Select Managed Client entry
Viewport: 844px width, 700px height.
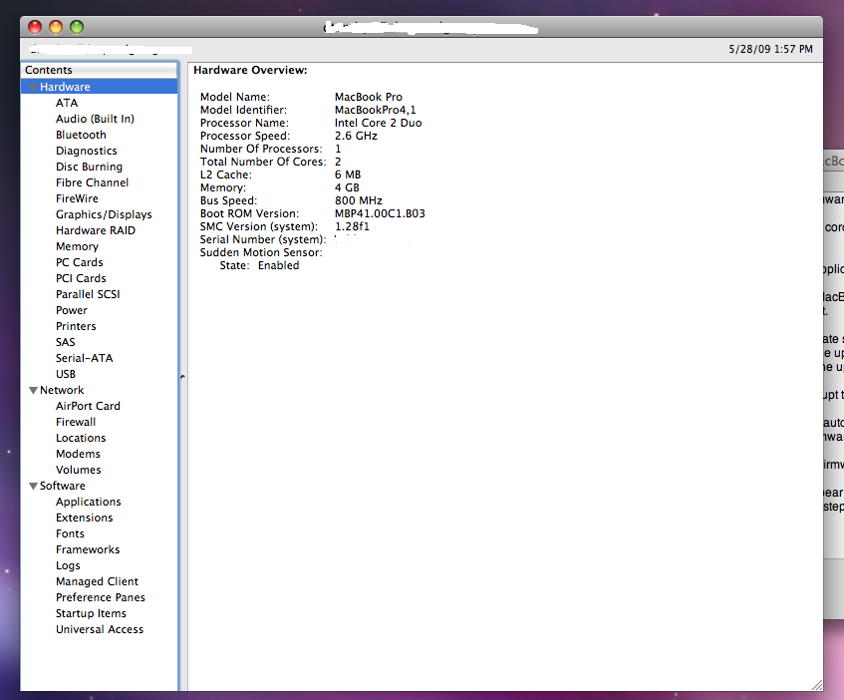tap(97, 581)
